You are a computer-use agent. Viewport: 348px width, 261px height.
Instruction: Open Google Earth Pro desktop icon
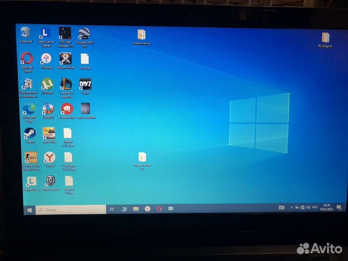pos(85,38)
